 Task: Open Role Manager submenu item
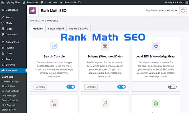9,96
